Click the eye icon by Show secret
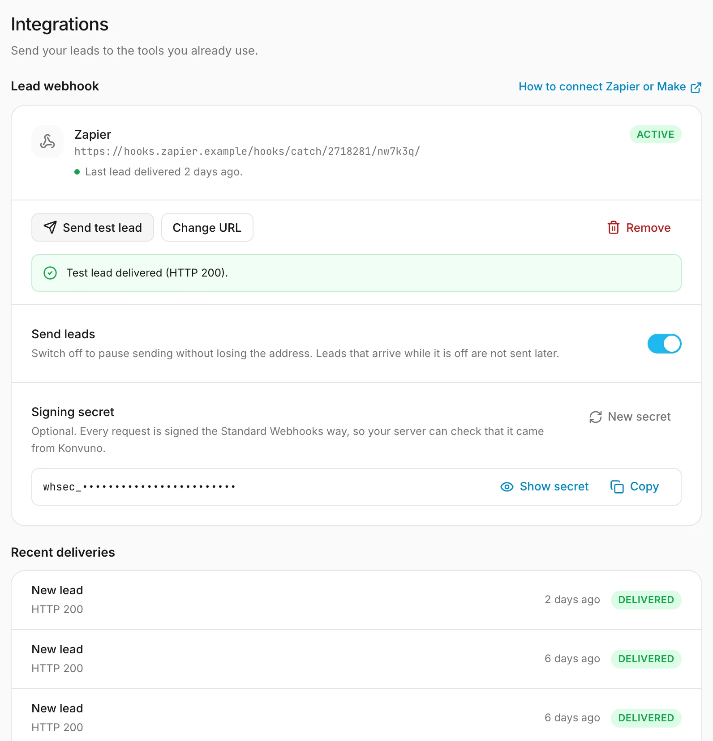Screen dimensions: 713x741 click(x=507, y=487)
